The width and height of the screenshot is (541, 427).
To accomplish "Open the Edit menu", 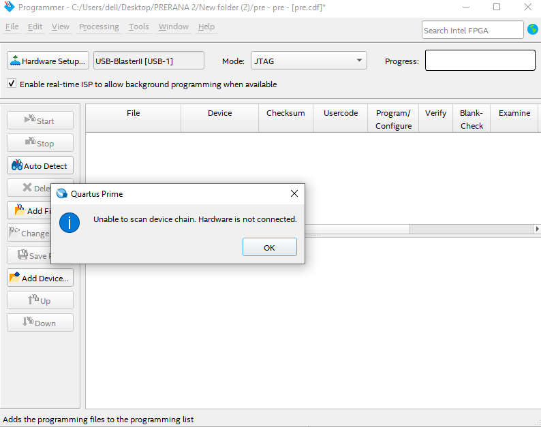I will [x=35, y=27].
